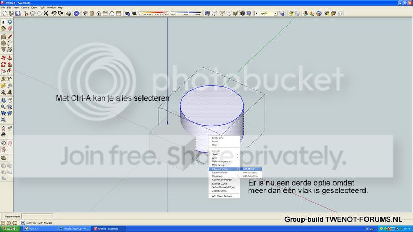Click the Zoom Extents tool
413x232 pixels.
3,120
